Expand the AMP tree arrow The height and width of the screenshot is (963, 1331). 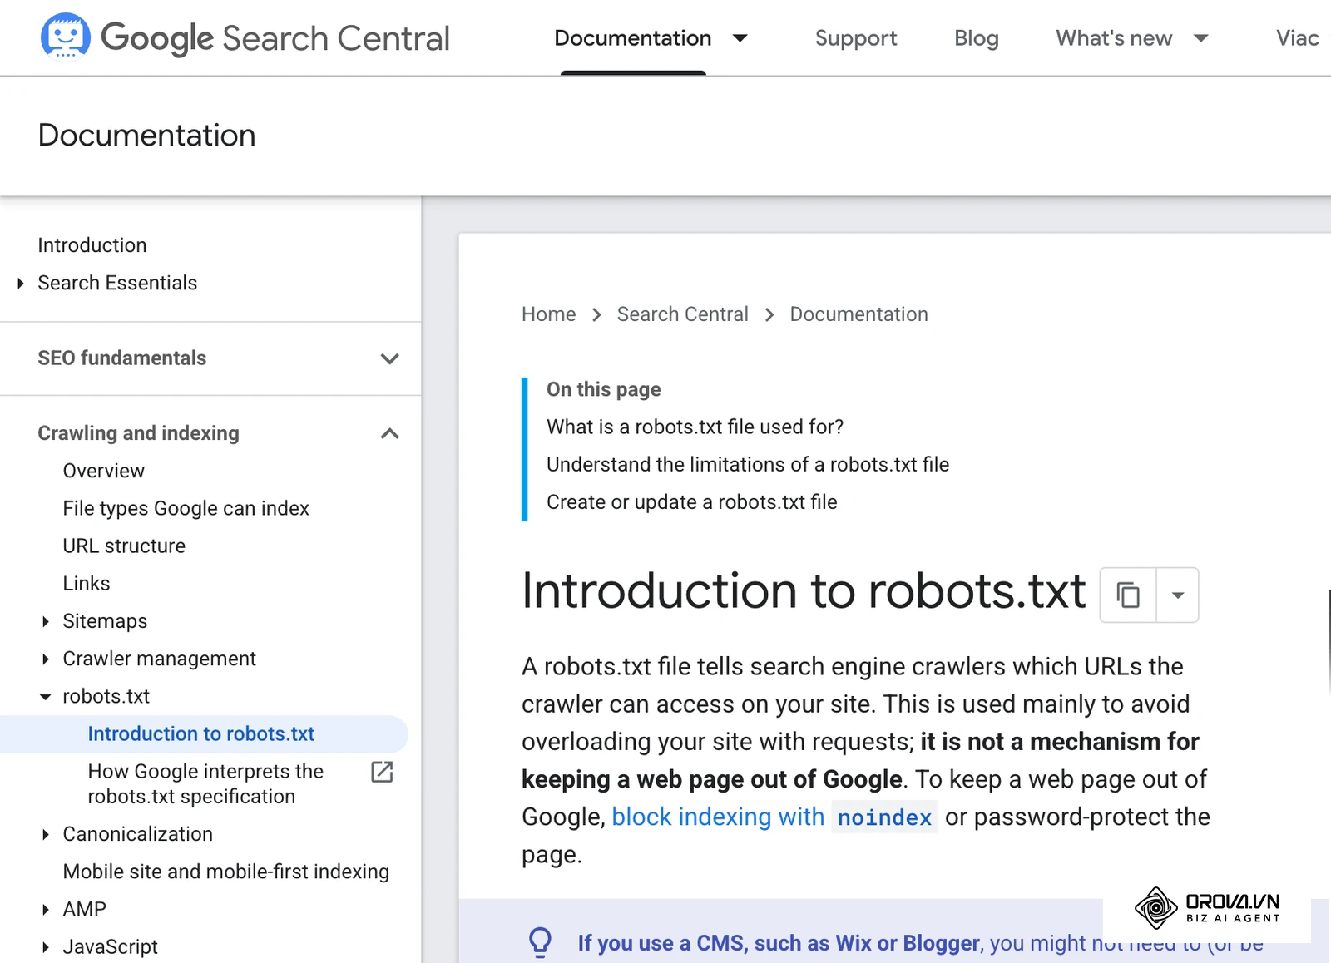pos(46,909)
